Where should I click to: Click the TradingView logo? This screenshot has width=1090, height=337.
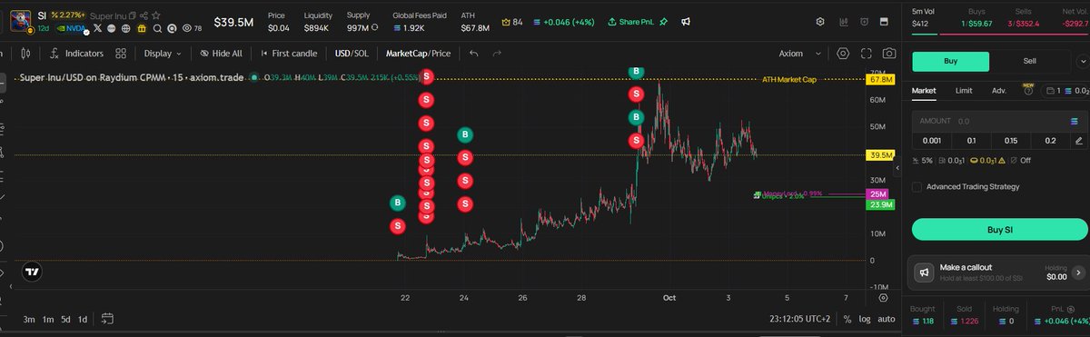click(x=32, y=271)
